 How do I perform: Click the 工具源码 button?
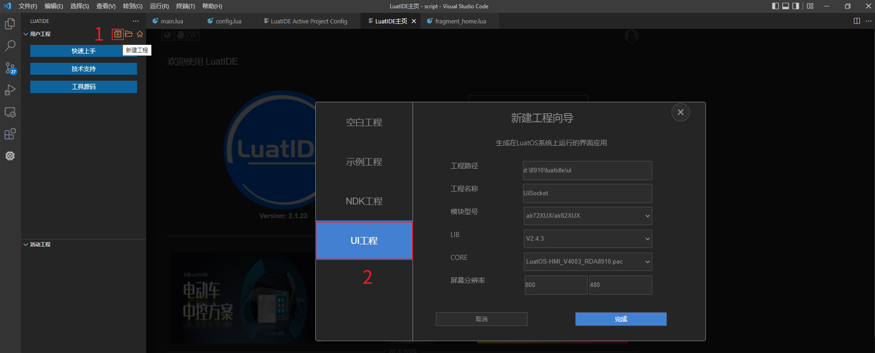coord(83,87)
